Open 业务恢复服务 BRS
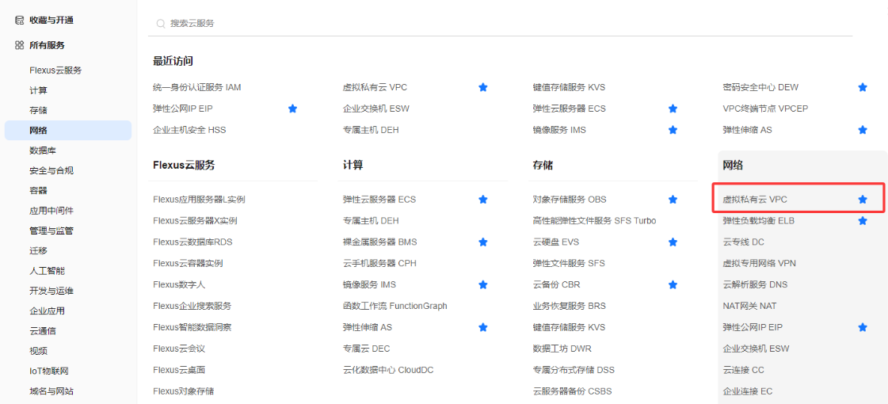The width and height of the screenshot is (888, 404). 569,306
